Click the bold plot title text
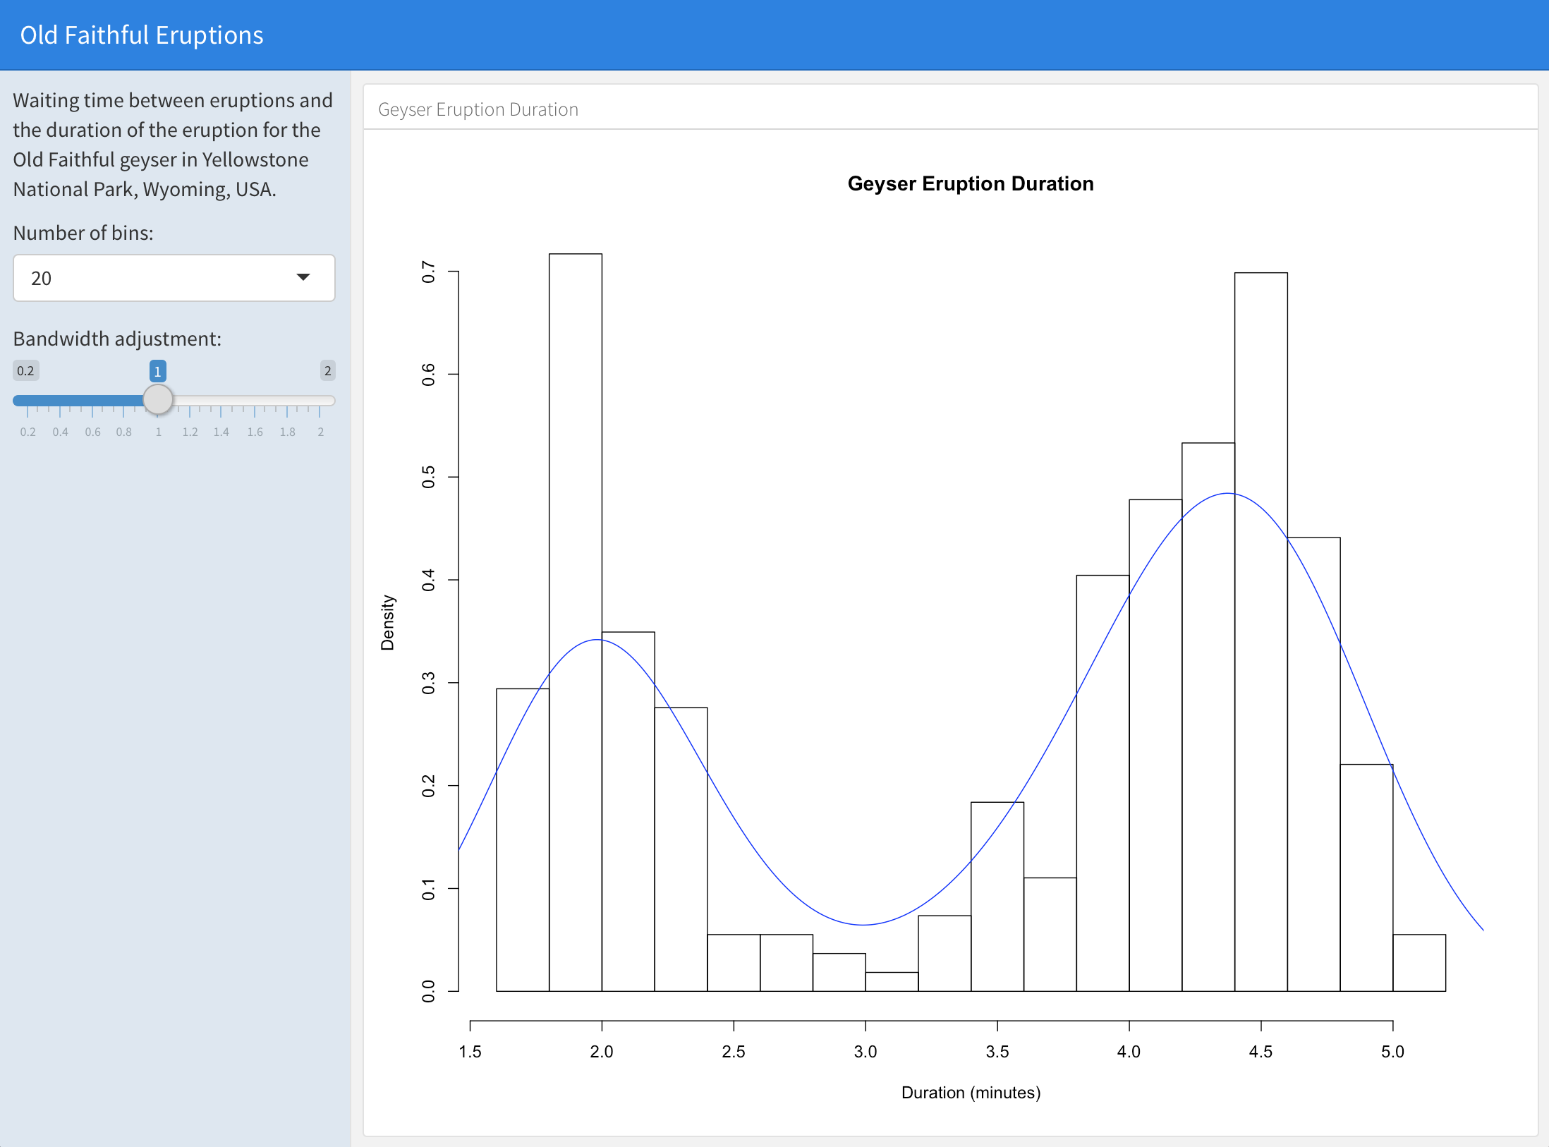This screenshot has height=1147, width=1549. (x=971, y=183)
